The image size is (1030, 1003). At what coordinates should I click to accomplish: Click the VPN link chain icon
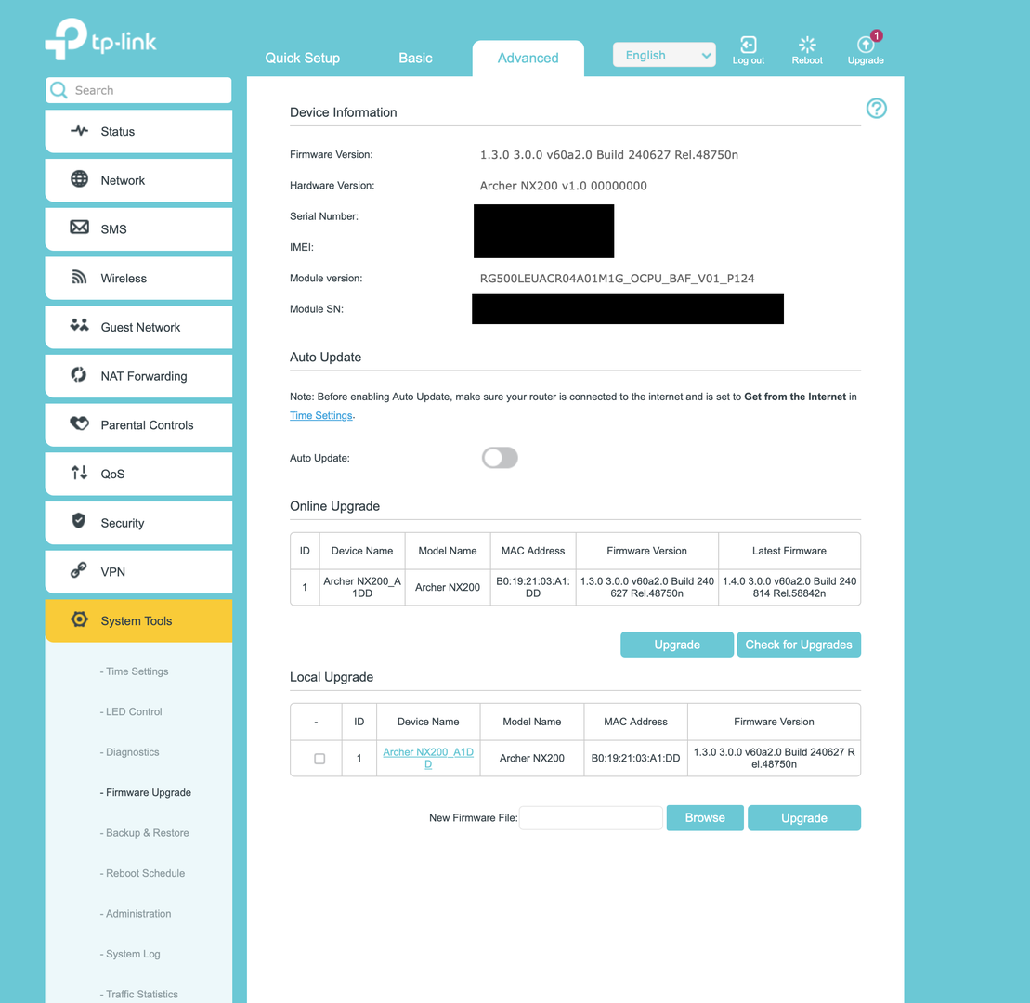[x=79, y=570]
